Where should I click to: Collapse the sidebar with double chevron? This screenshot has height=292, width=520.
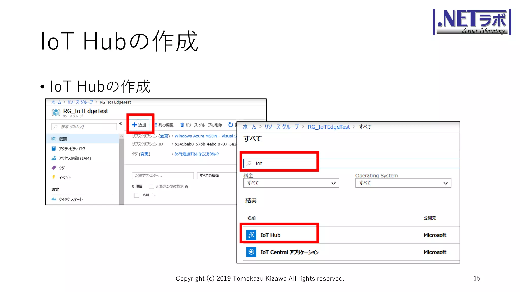[120, 124]
